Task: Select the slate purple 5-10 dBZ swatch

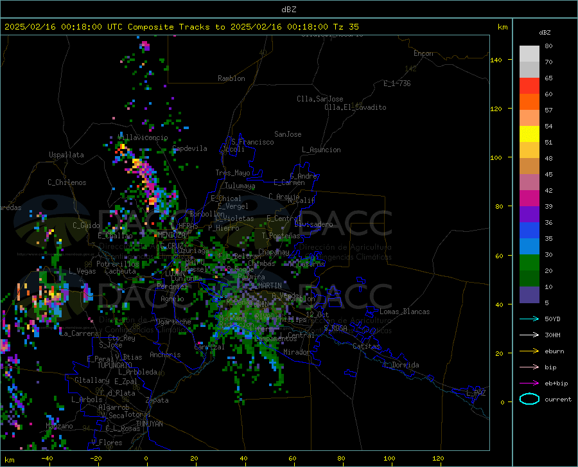Action: point(529,295)
